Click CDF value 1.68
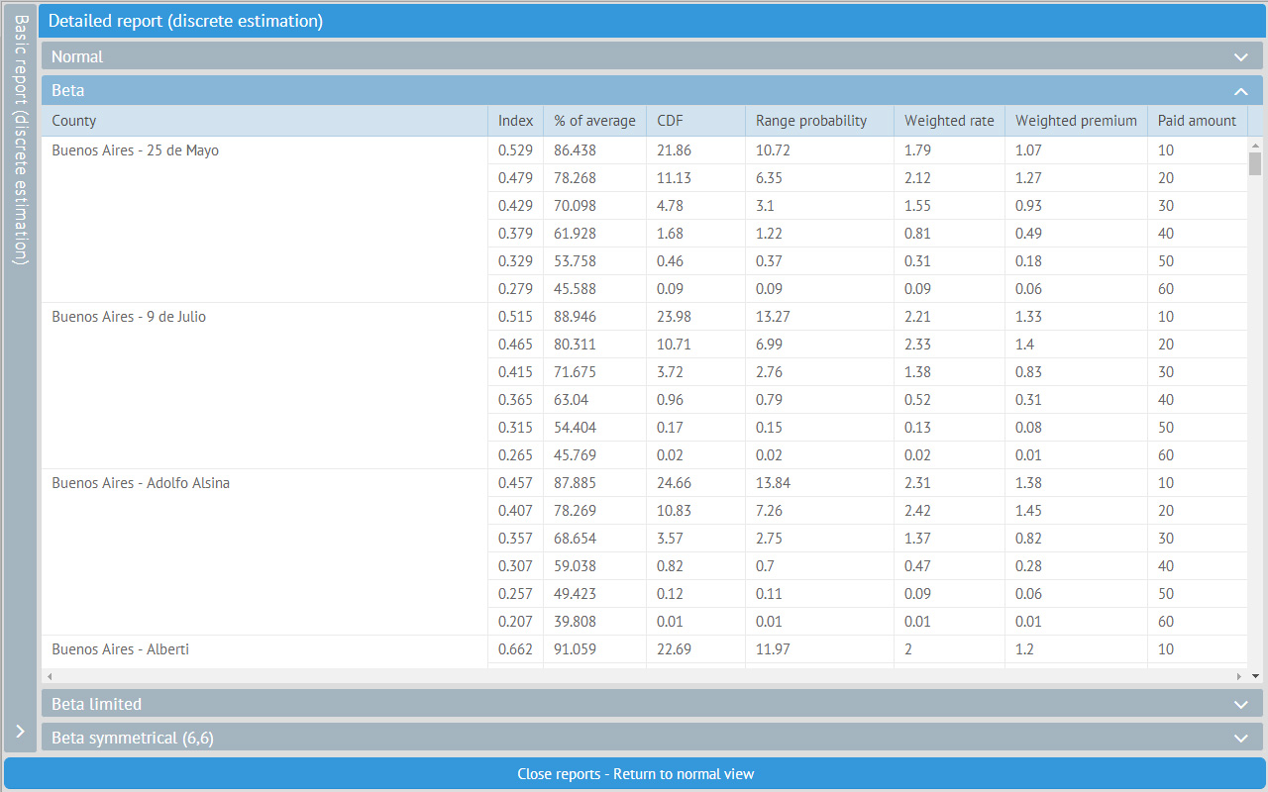The height and width of the screenshot is (792, 1268). (x=671, y=234)
